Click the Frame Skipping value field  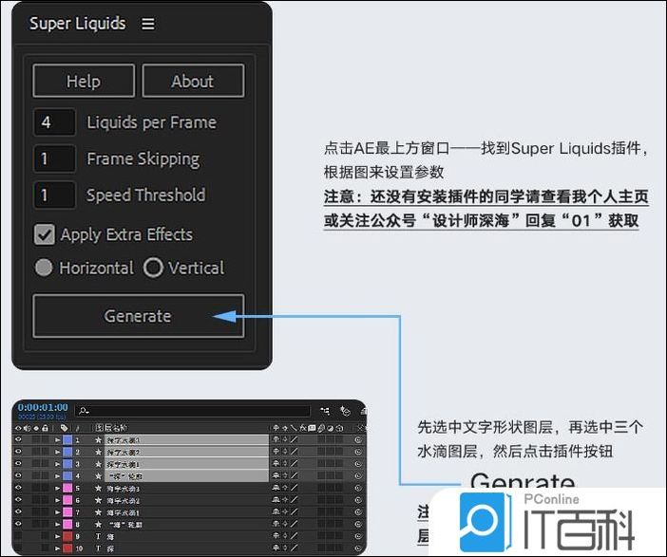[x=55, y=158]
